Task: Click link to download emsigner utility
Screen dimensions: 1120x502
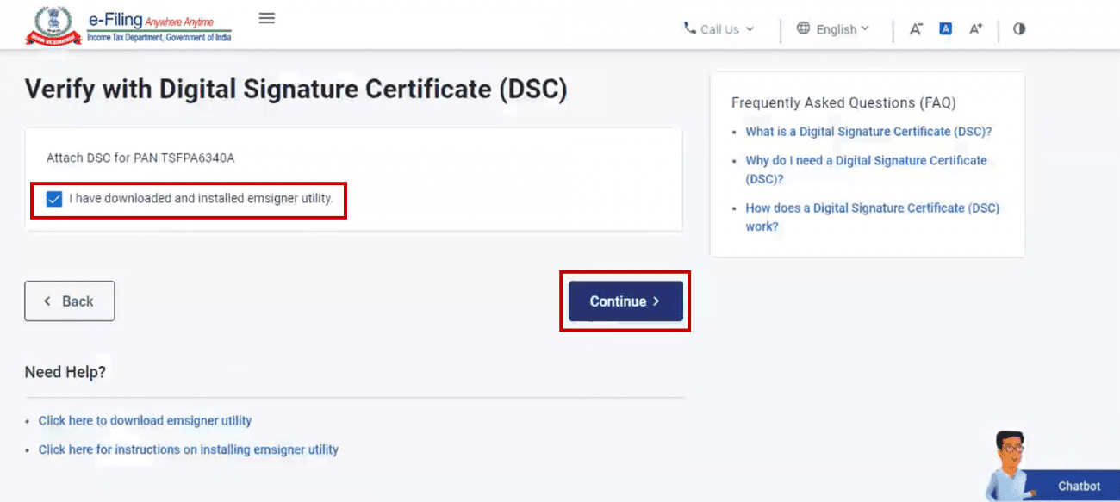Action: point(145,421)
